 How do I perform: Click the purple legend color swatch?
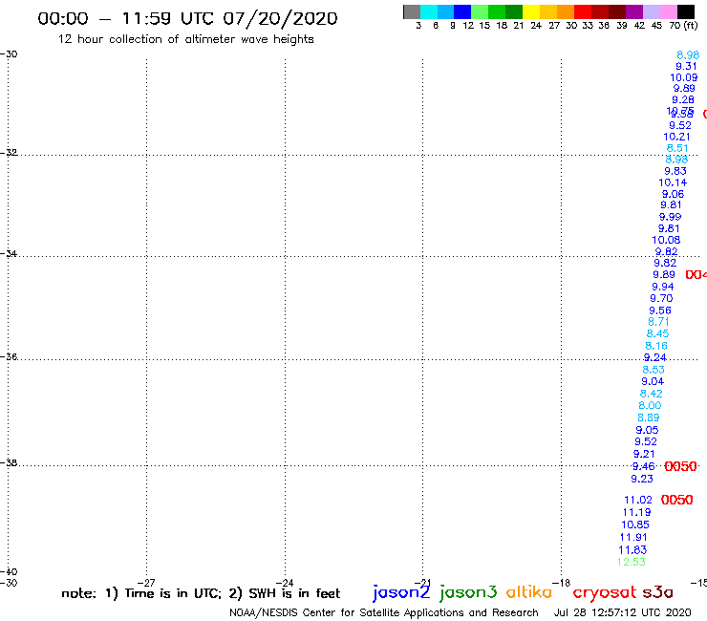(634, 11)
